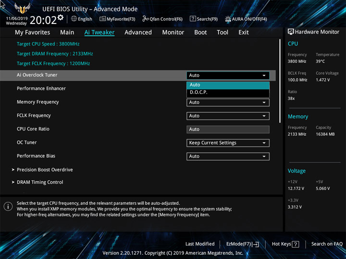The width and height of the screenshot is (346, 259).
Task: Click the CPU temperature 39°C value
Action: pyautogui.click(x=320, y=61)
